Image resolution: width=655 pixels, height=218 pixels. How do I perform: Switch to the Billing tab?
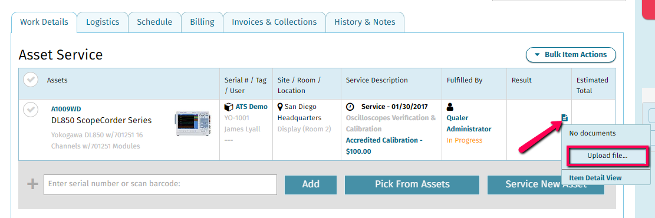click(202, 22)
